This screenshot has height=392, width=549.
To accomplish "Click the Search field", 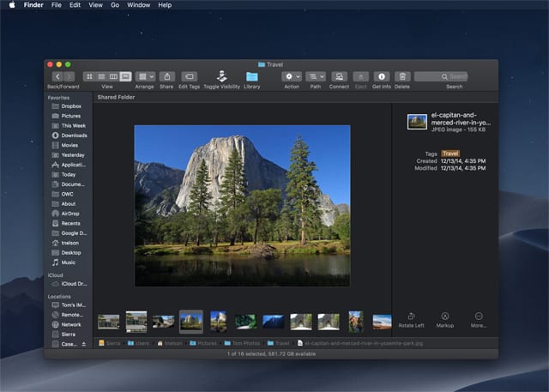I will tap(441, 76).
